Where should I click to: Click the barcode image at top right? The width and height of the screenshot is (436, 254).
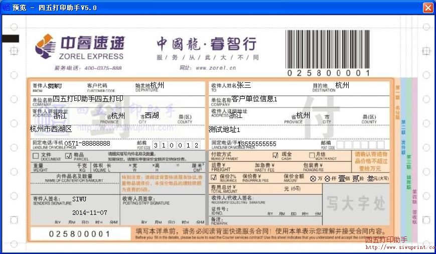point(327,49)
